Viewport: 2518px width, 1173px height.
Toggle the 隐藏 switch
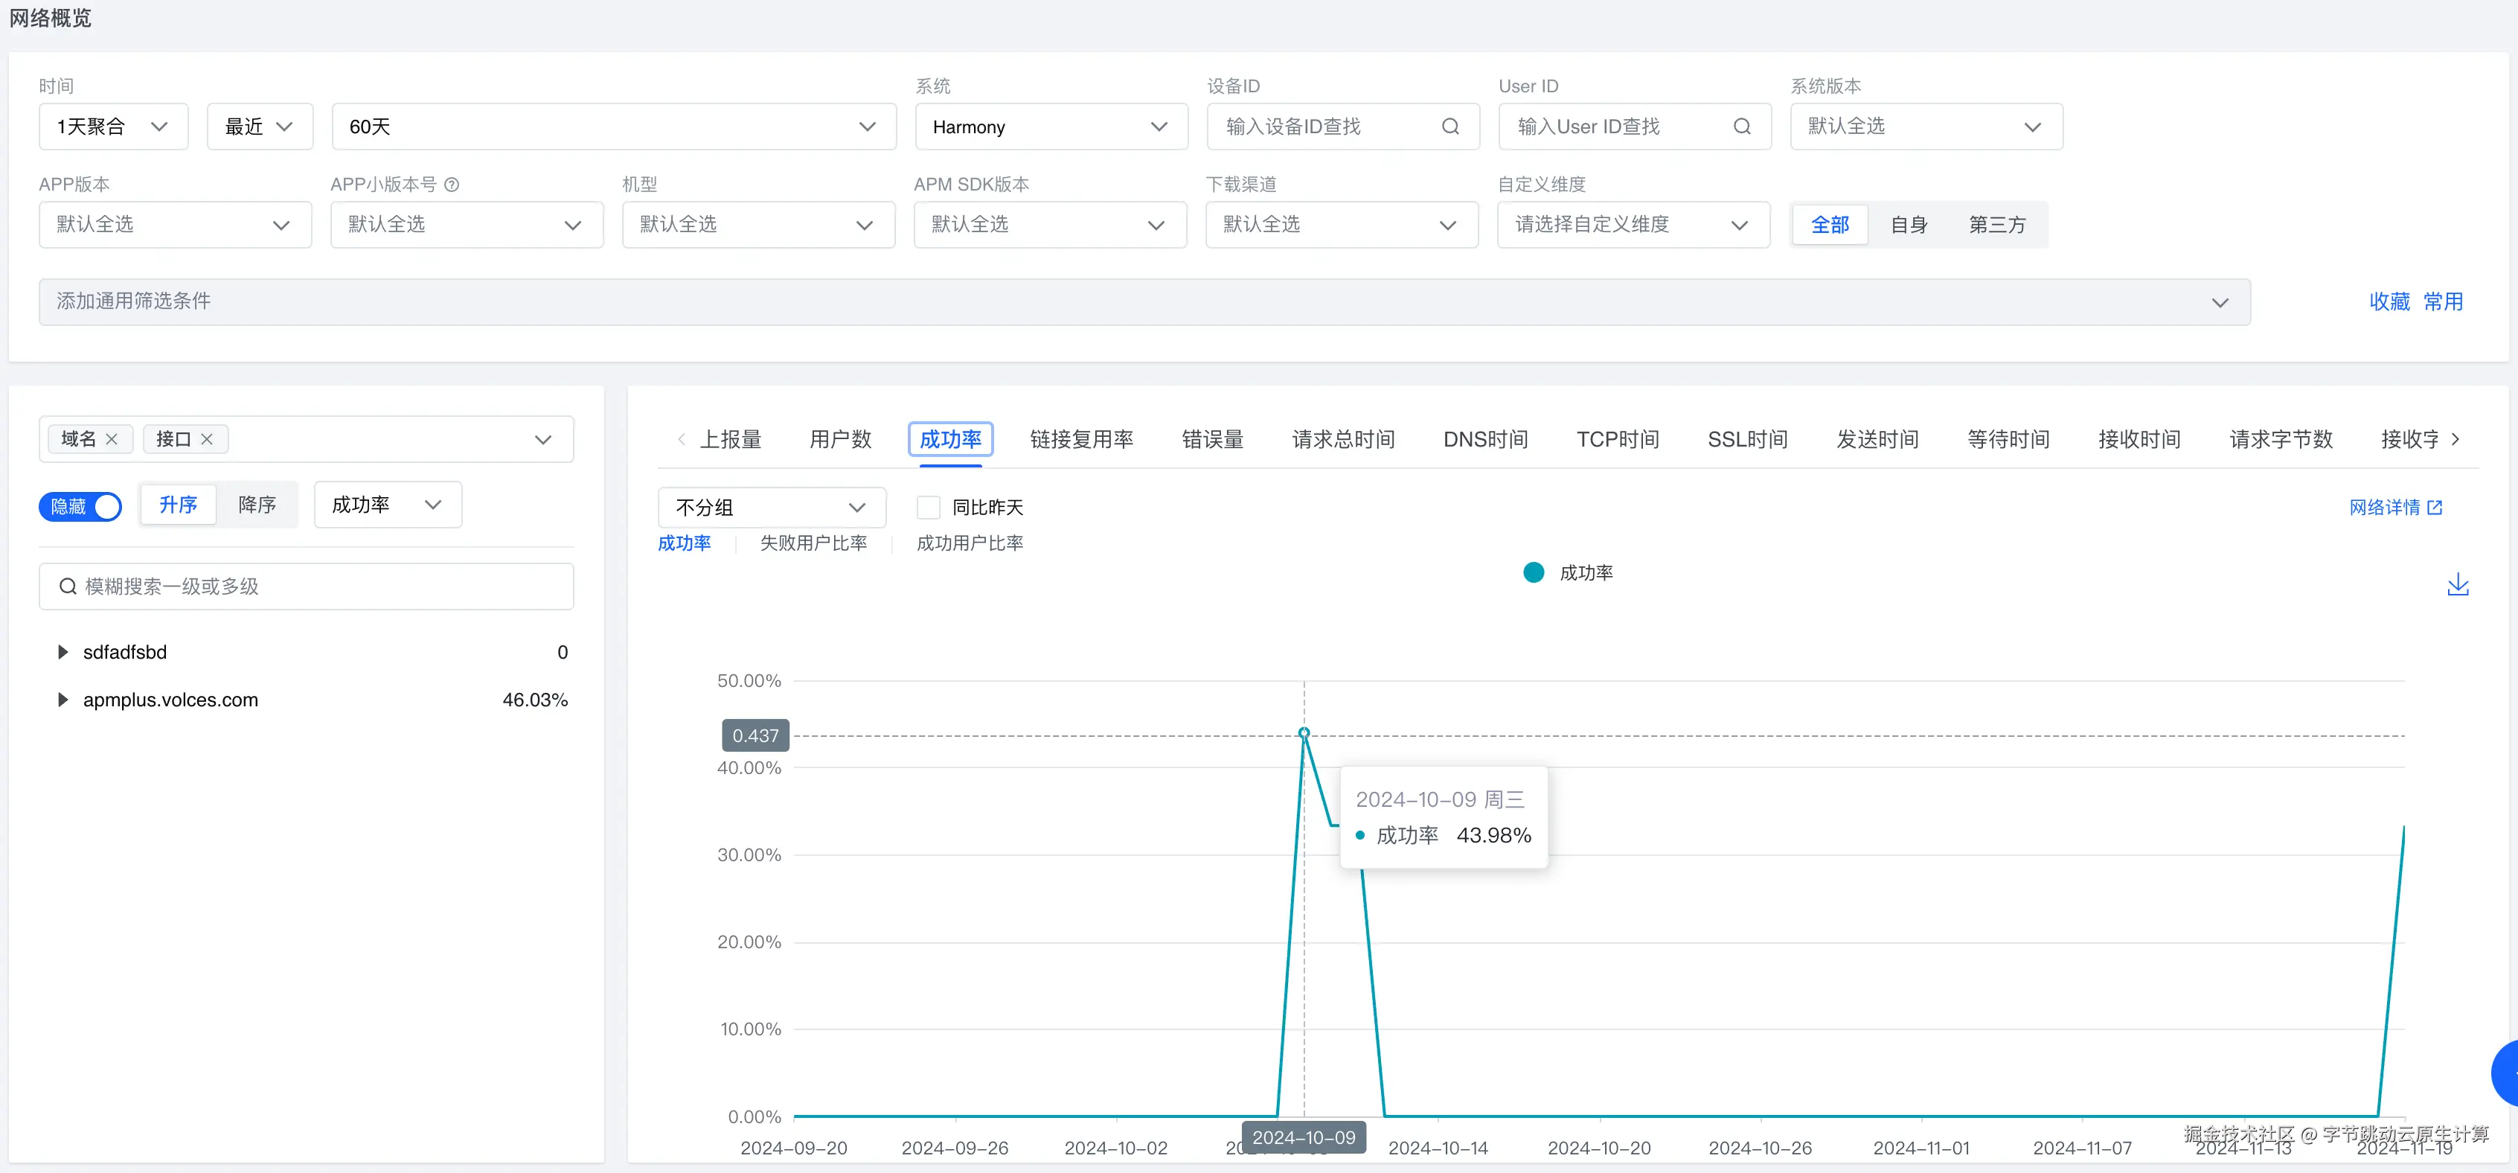coord(81,506)
